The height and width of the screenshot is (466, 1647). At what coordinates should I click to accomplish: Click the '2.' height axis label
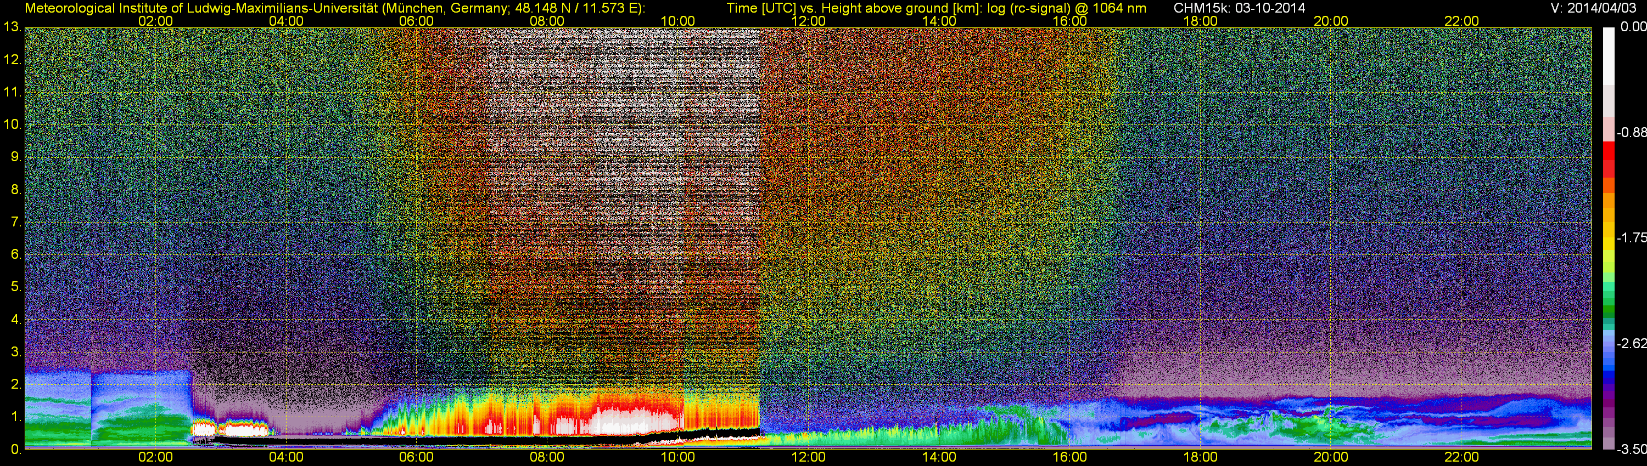pos(15,384)
